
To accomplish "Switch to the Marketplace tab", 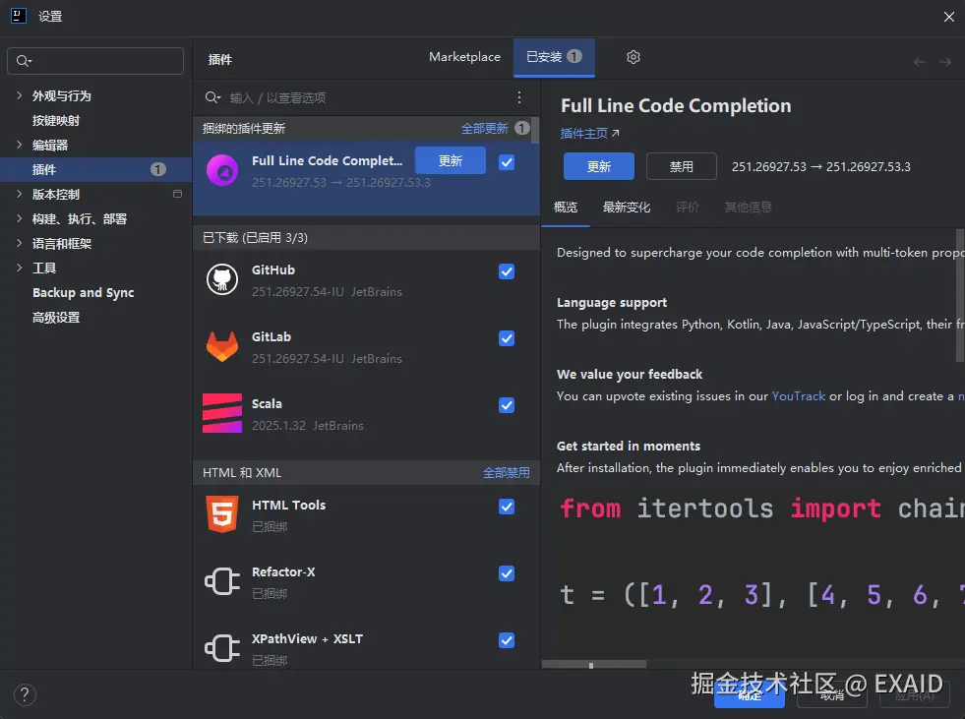I will pos(464,57).
